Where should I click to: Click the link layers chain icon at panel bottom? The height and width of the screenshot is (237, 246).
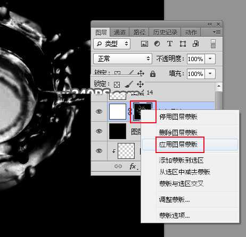118,166
